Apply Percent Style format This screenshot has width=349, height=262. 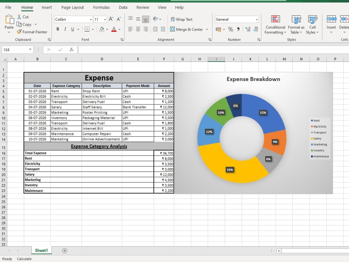tap(231, 29)
